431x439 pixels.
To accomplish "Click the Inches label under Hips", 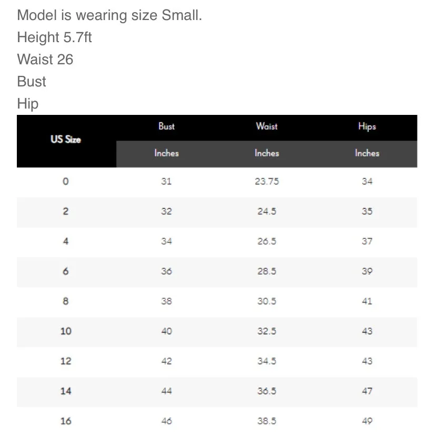I will [367, 153].
